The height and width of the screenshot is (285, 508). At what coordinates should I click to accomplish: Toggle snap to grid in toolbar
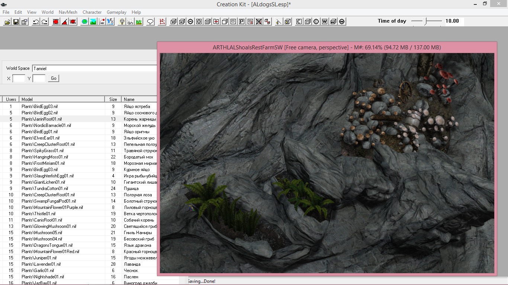(56, 22)
